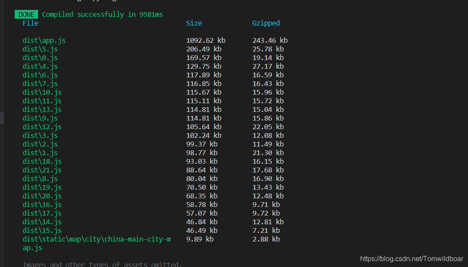Click the File column header
The image size is (468, 267).
[30, 23]
